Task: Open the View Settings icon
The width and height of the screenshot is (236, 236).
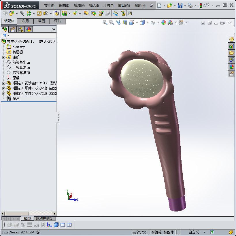Action: (x=181, y=23)
